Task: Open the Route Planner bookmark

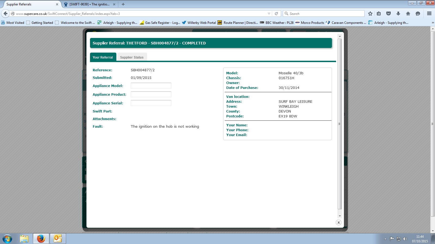Action: coord(238,23)
